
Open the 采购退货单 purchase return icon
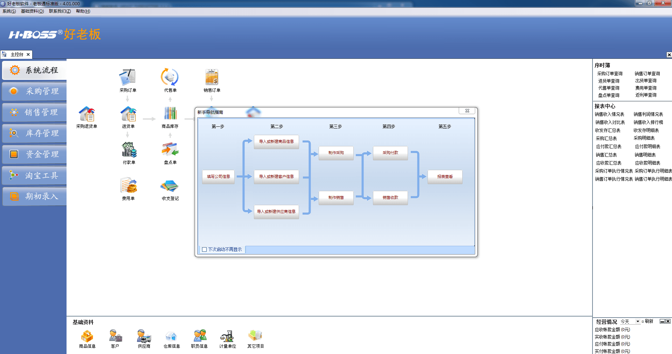pos(86,114)
